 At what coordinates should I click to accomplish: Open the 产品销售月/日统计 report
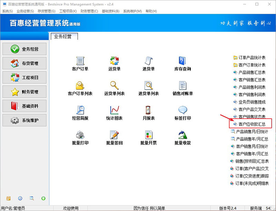click(249, 131)
